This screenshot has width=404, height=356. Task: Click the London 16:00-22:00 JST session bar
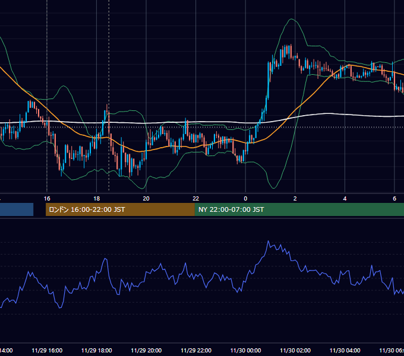120,209
